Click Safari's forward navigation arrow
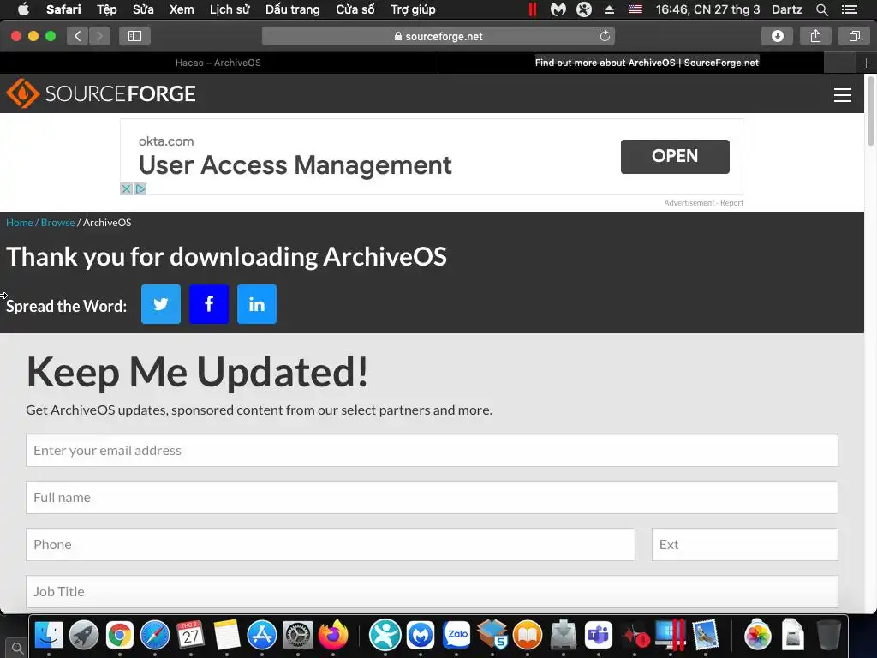 point(99,36)
